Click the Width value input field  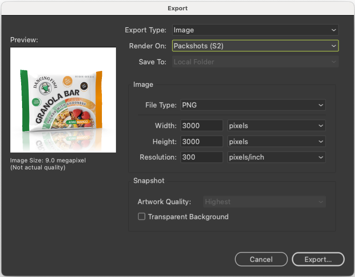(201, 126)
